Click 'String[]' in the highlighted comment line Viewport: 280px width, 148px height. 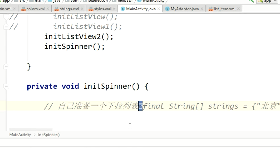[186, 106]
